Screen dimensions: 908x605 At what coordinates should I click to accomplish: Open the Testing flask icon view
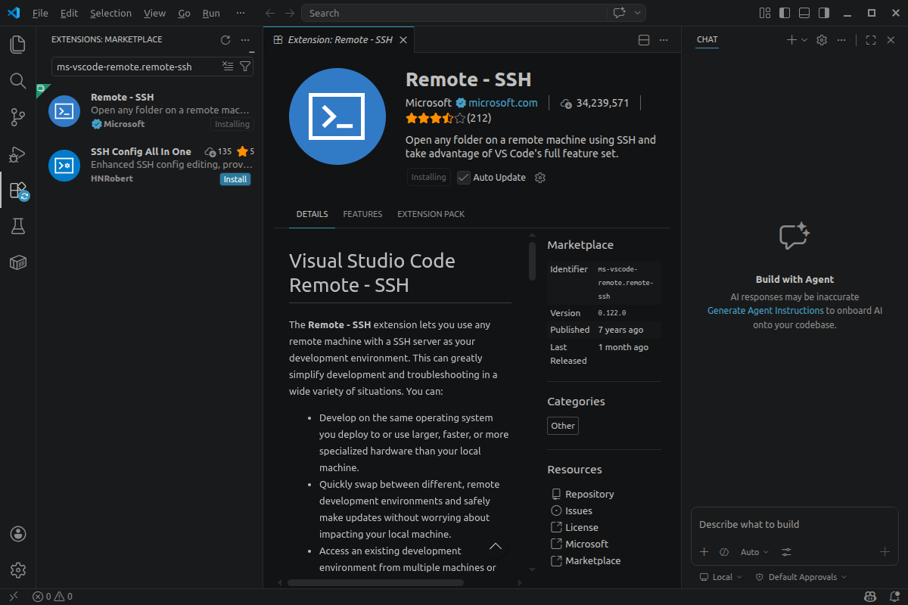(x=18, y=226)
